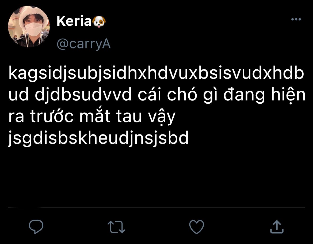The image size is (313, 244).
Task: Open the @carryA handle
Action: coord(83,44)
